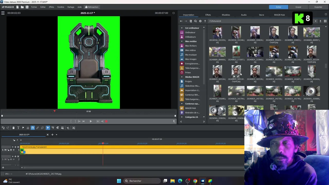Select the single object mouse mode arrow

tap(48, 128)
